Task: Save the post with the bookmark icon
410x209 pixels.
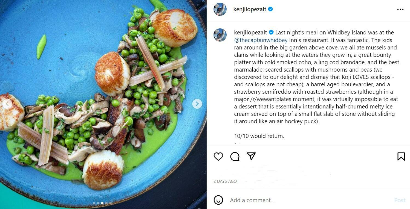Action: [401, 157]
